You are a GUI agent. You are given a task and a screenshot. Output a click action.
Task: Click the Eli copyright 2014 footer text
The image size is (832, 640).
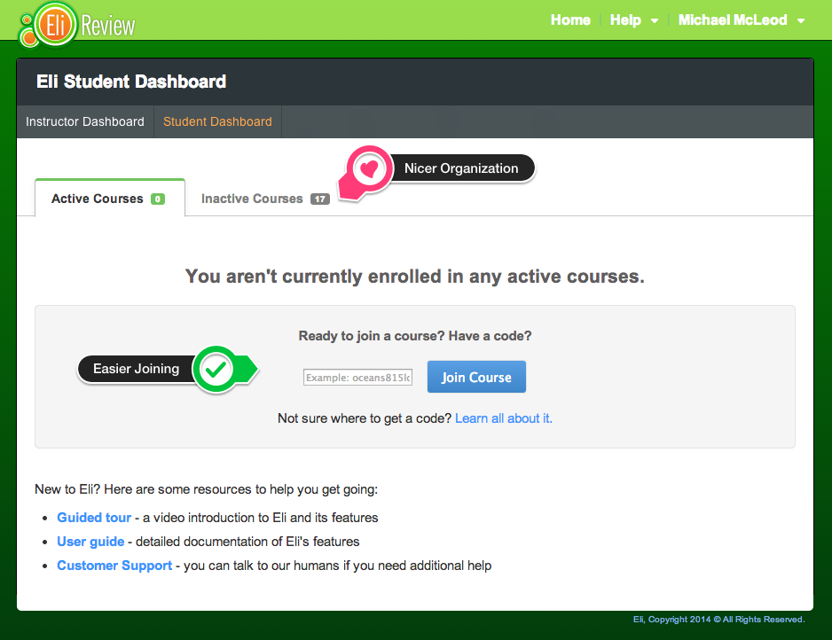point(719,620)
